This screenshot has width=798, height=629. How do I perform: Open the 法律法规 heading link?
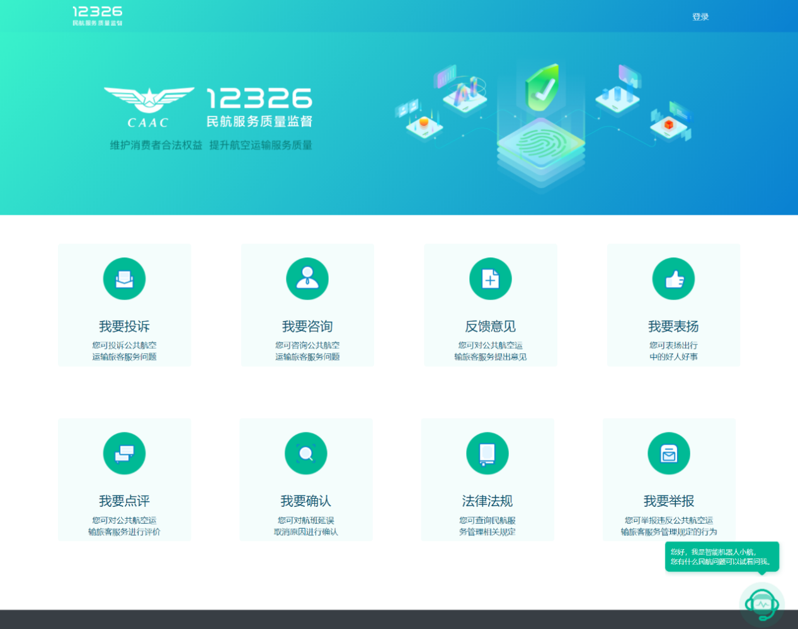click(487, 501)
